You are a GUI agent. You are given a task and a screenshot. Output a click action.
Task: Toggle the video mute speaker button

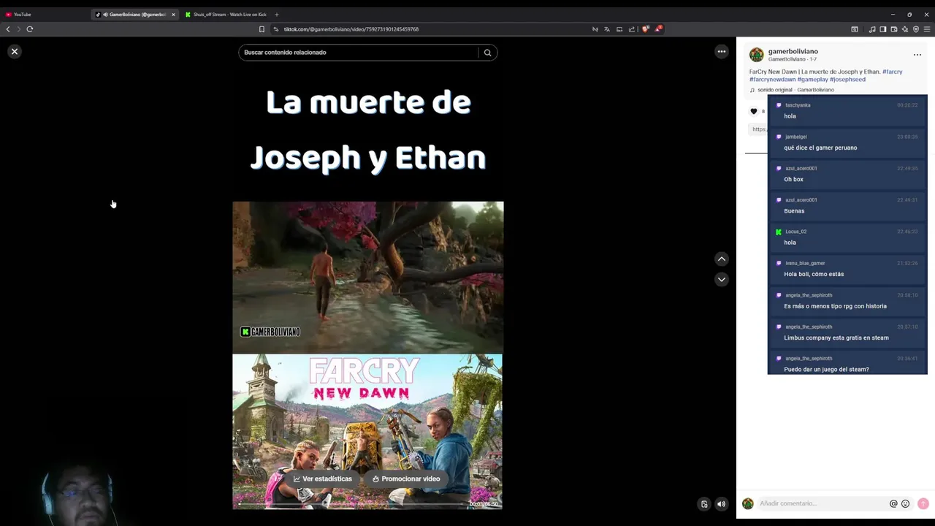pyautogui.click(x=721, y=503)
